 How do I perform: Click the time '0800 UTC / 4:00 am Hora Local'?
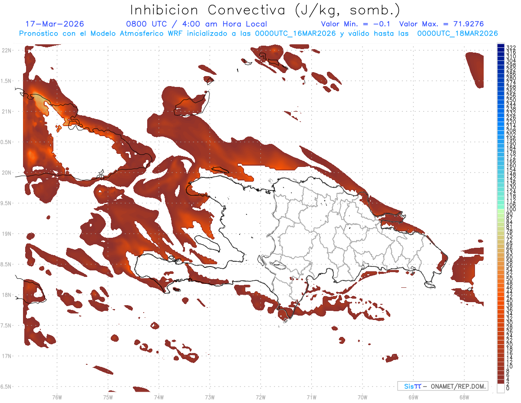(196, 24)
